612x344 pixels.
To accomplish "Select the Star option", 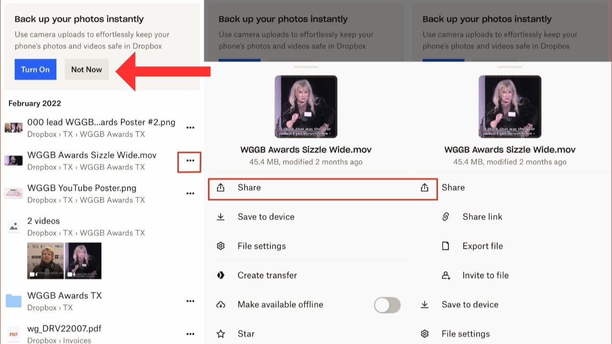I will tap(246, 334).
